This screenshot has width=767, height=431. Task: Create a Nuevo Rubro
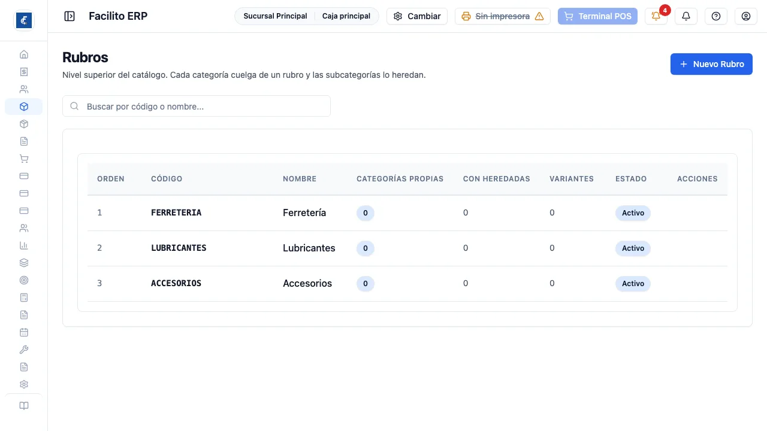(711, 64)
